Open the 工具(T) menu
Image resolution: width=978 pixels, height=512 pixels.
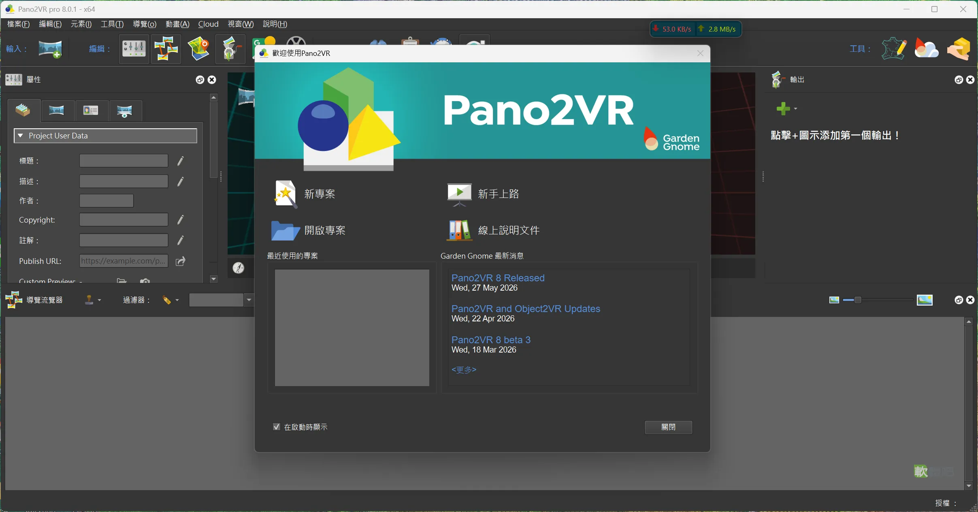point(112,24)
